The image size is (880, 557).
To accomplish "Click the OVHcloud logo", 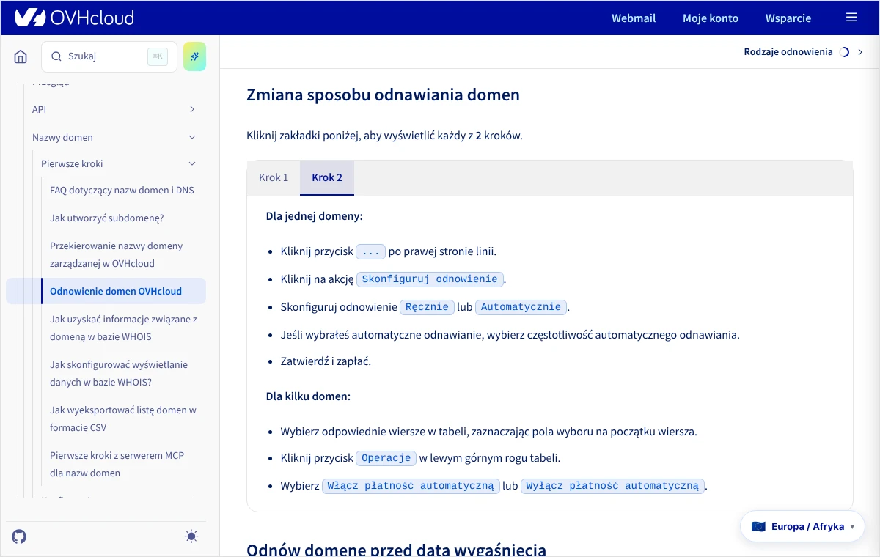I will pos(74,18).
